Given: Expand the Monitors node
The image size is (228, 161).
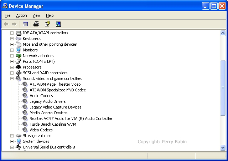Looking at the screenshot, I should 12,50.
